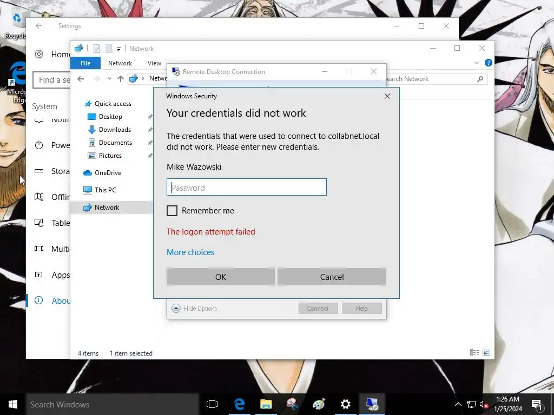Select the About item in Settings
Viewport: 554px width, 415px height.
click(x=52, y=300)
